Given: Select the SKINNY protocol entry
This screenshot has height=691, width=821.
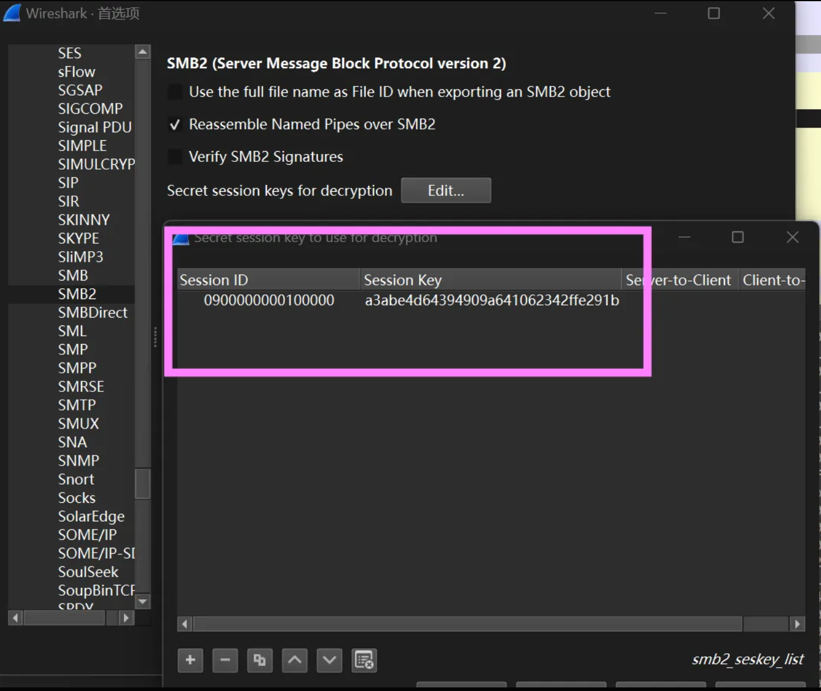Looking at the screenshot, I should pyautogui.click(x=83, y=220).
